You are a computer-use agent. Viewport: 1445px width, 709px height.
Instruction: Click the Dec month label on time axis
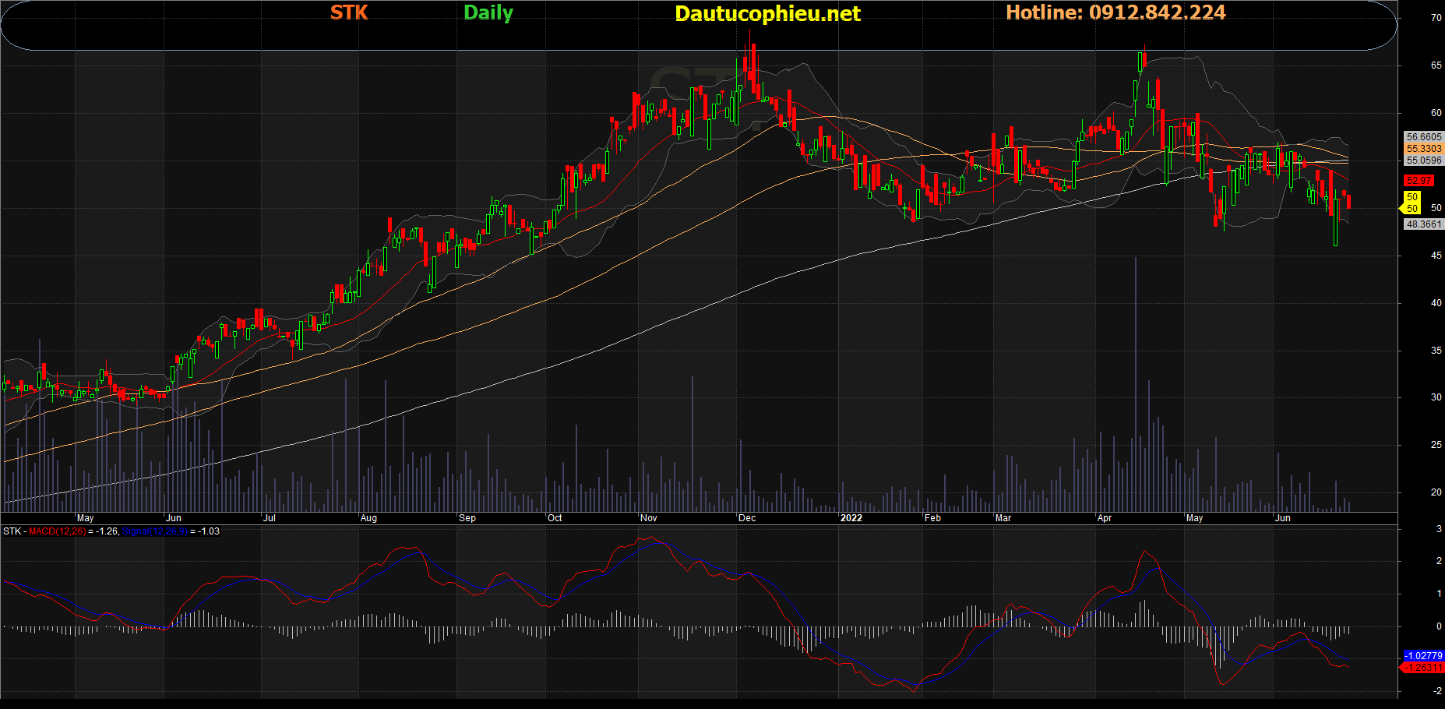[x=747, y=518]
